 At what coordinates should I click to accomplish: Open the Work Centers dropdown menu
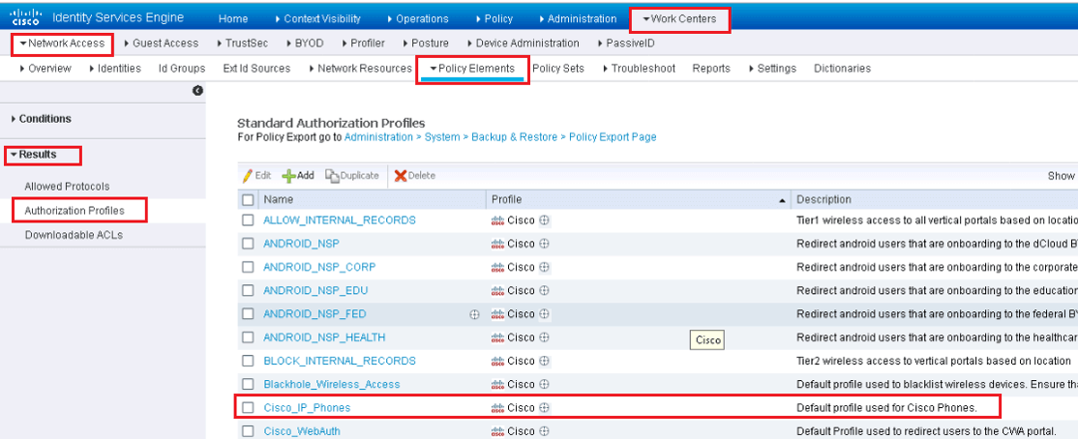(x=679, y=18)
